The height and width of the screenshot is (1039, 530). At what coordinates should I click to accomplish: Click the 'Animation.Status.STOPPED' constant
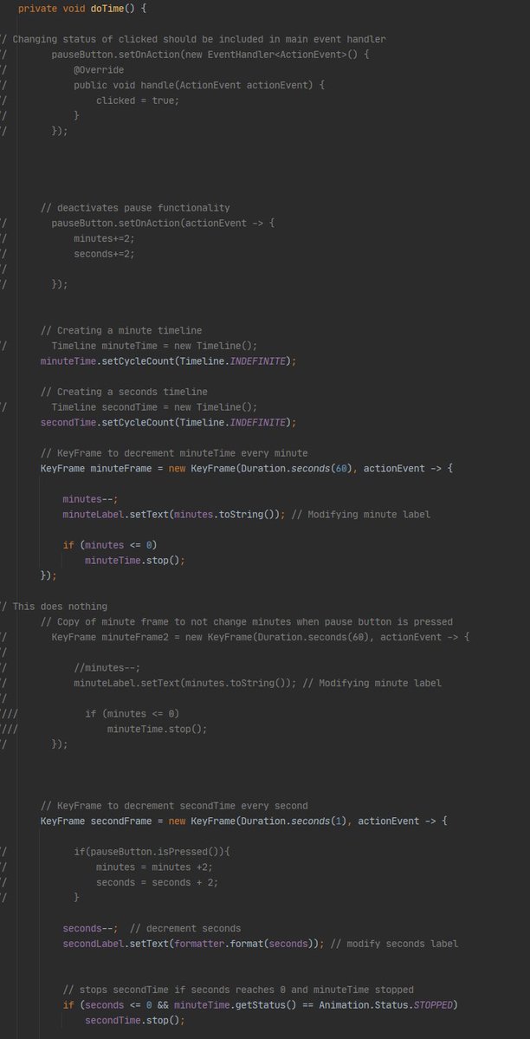pos(385,1004)
